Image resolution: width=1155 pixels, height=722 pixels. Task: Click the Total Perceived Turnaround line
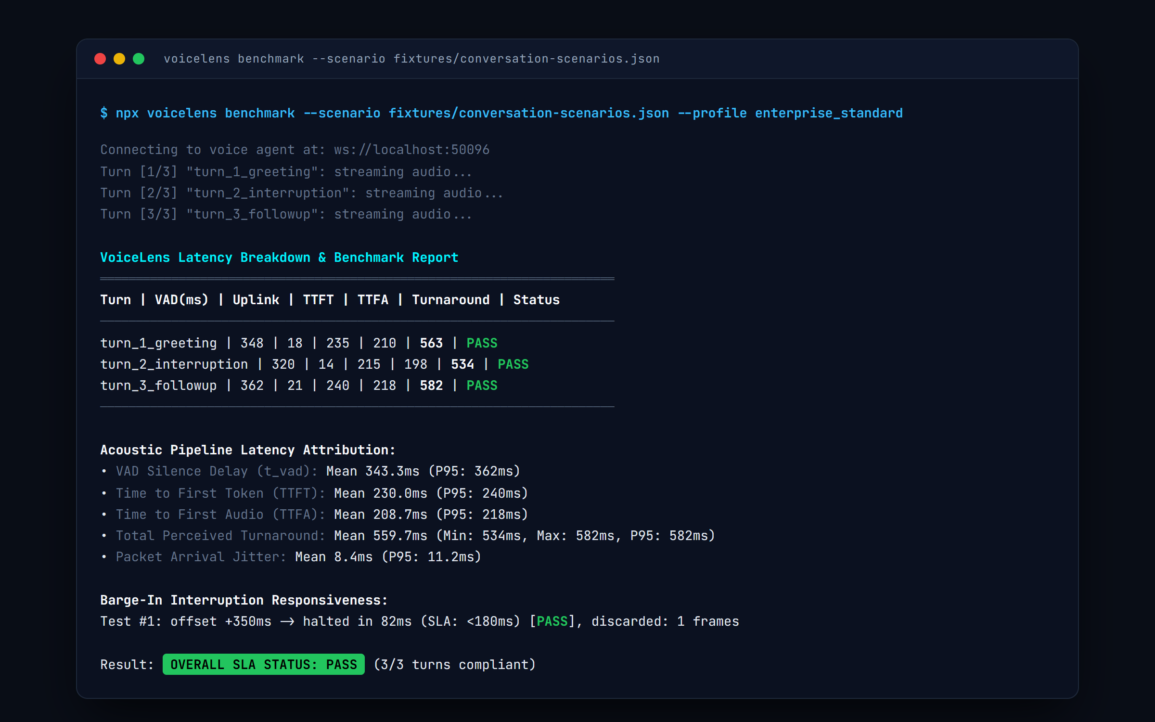click(408, 536)
